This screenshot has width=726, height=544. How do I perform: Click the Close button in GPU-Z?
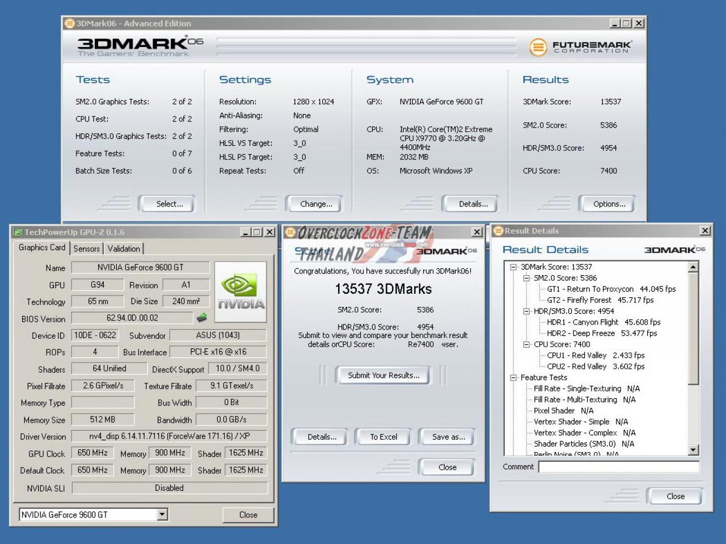pyautogui.click(x=248, y=515)
